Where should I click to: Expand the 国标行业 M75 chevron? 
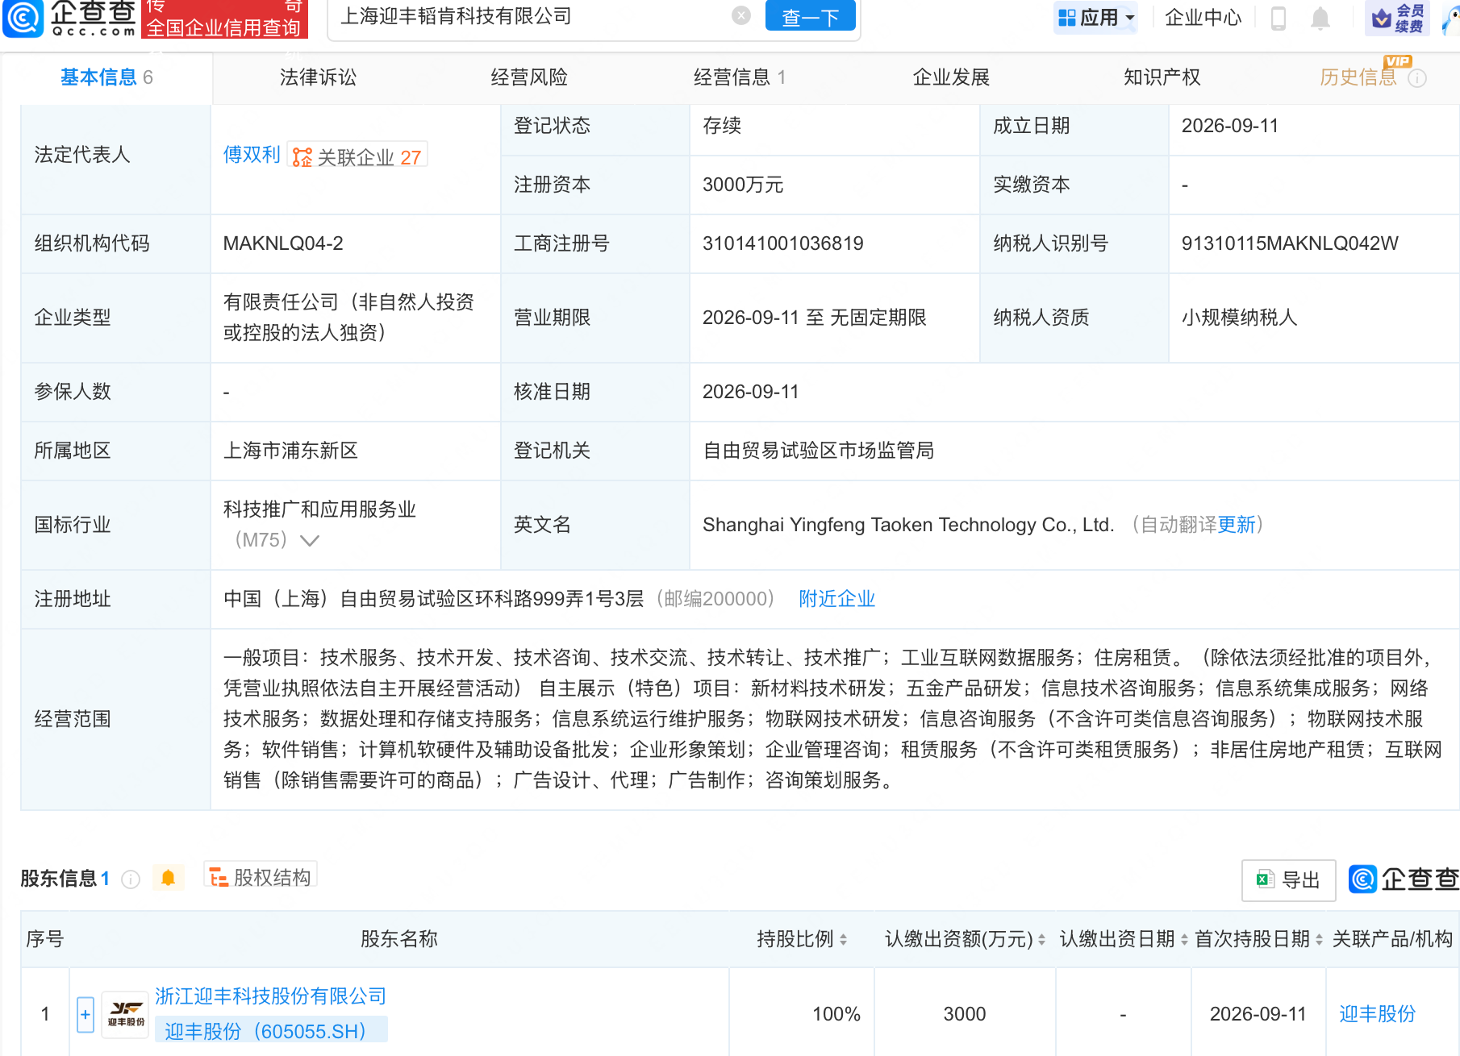[x=309, y=540]
